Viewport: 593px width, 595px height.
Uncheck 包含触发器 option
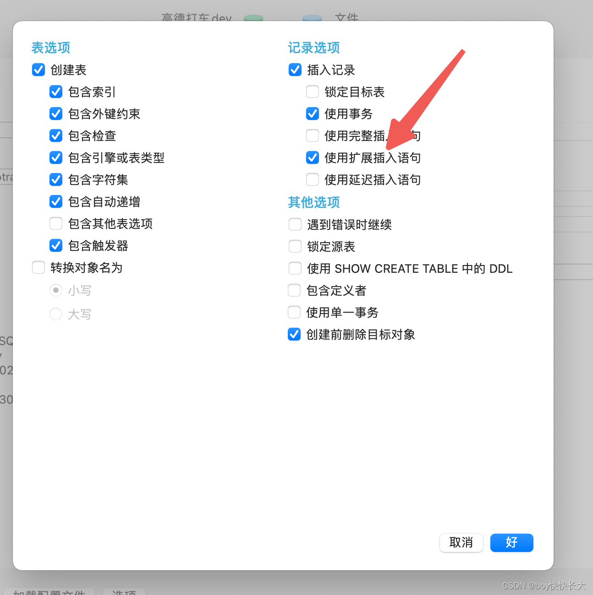click(56, 245)
